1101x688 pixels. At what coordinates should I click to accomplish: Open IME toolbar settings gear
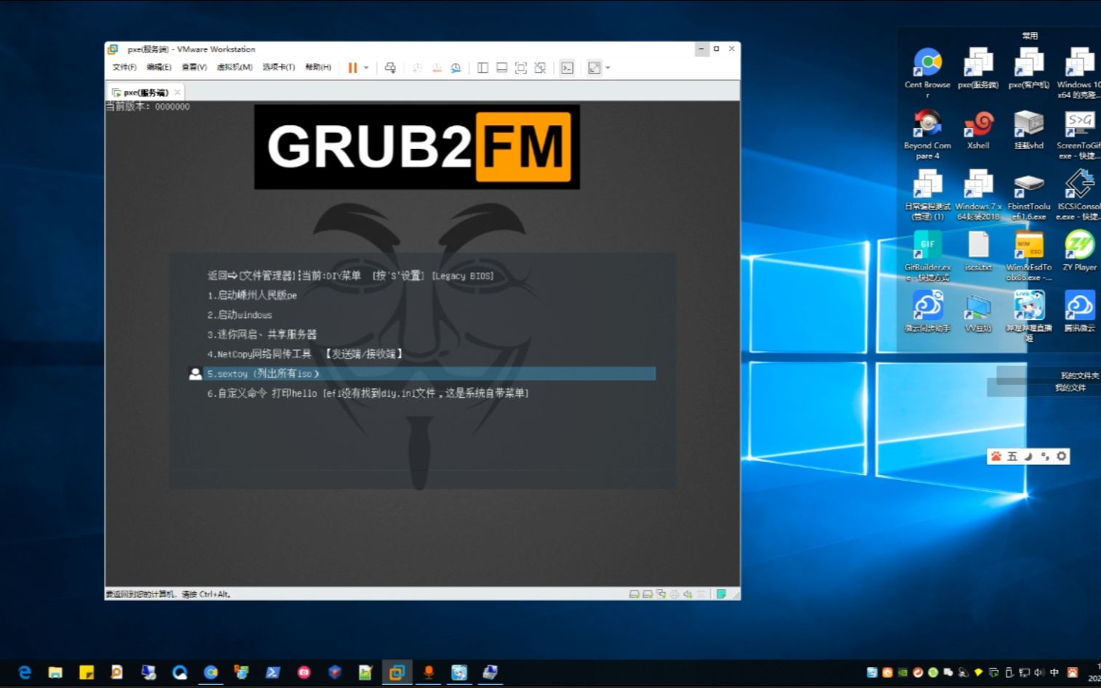tap(1062, 456)
